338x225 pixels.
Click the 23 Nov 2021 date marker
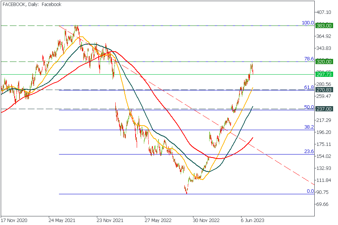tap(110, 220)
